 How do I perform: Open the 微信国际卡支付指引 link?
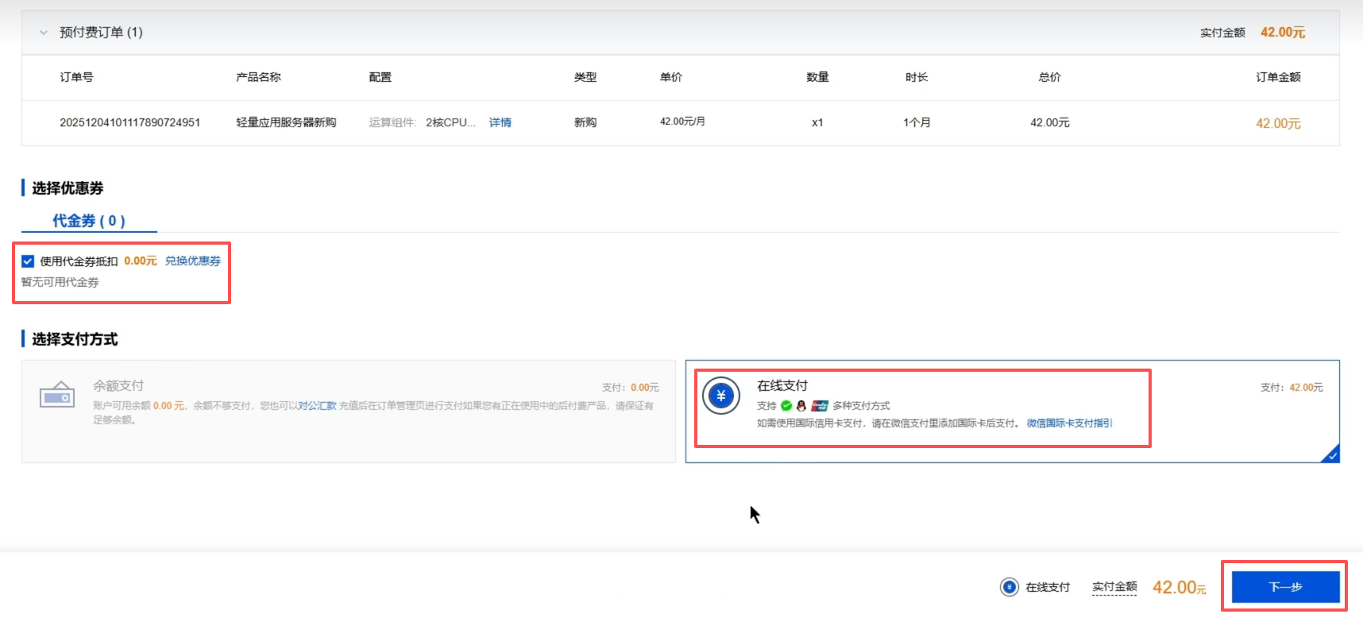point(1069,423)
